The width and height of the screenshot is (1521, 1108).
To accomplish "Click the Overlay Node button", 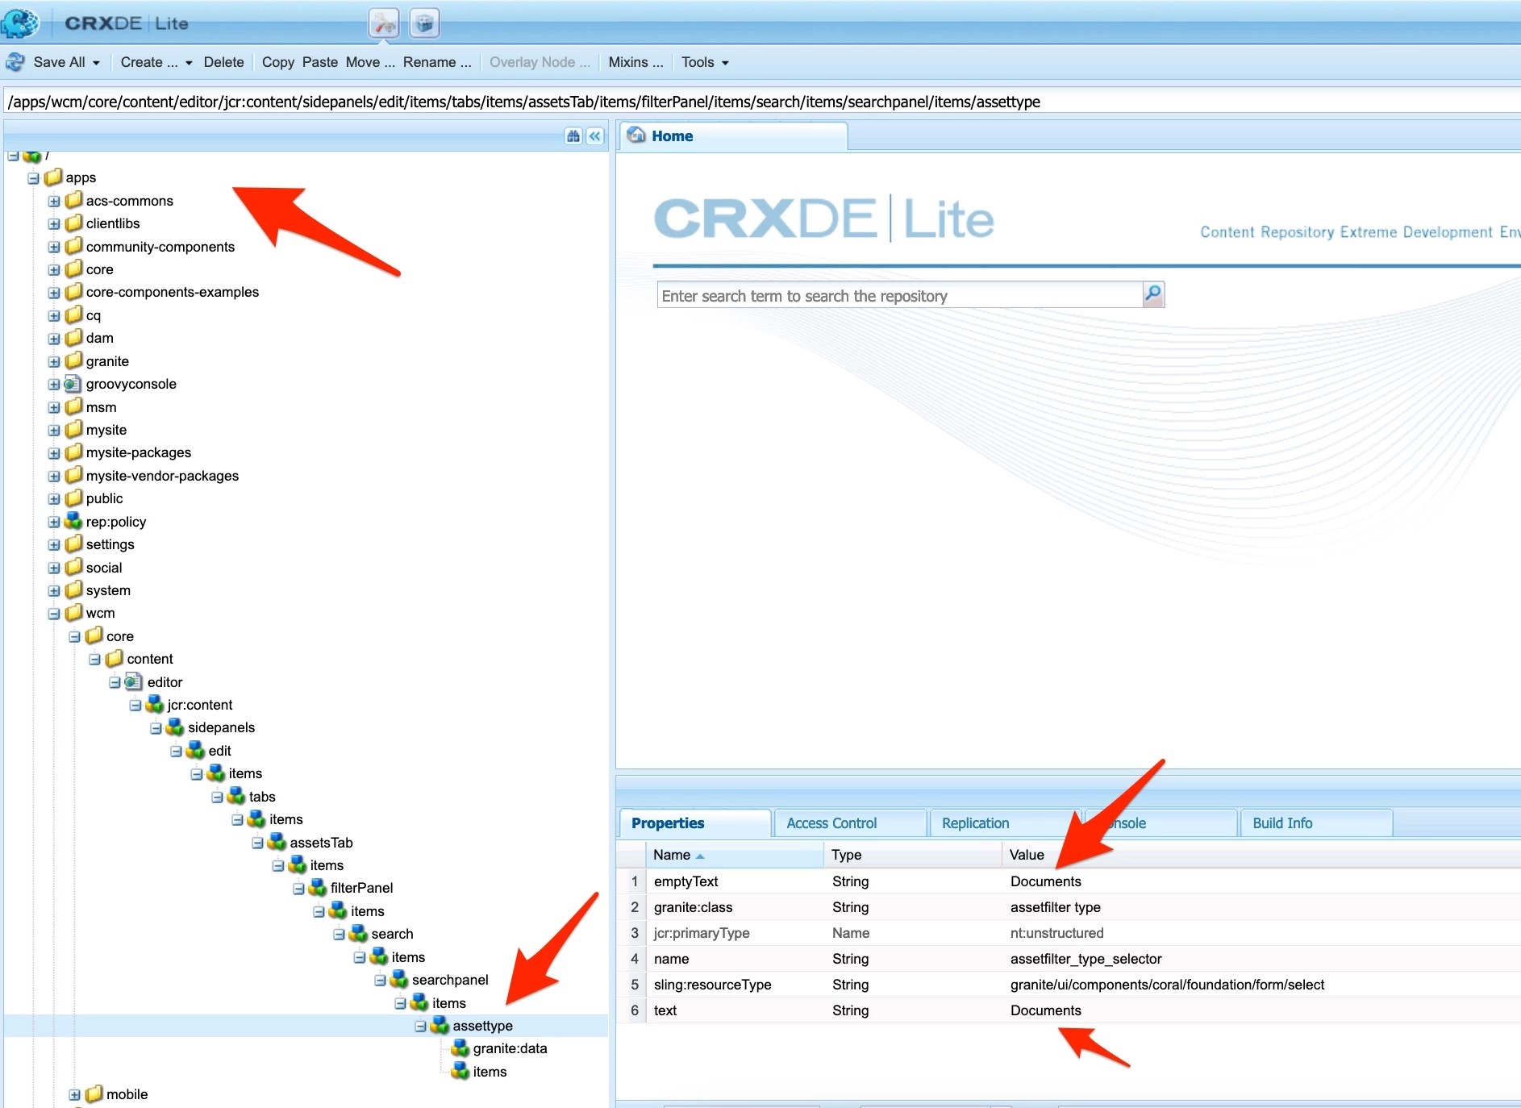I will (540, 62).
